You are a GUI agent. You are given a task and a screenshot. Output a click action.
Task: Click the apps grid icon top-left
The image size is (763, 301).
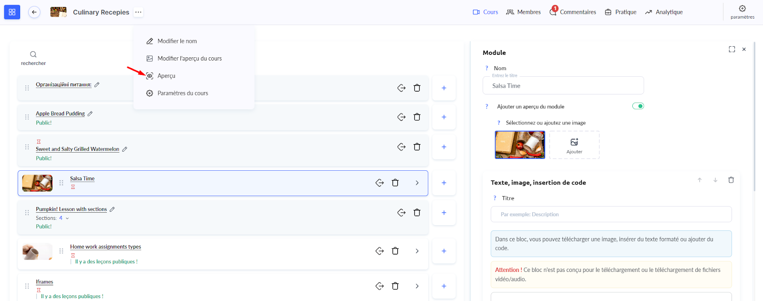pos(12,12)
